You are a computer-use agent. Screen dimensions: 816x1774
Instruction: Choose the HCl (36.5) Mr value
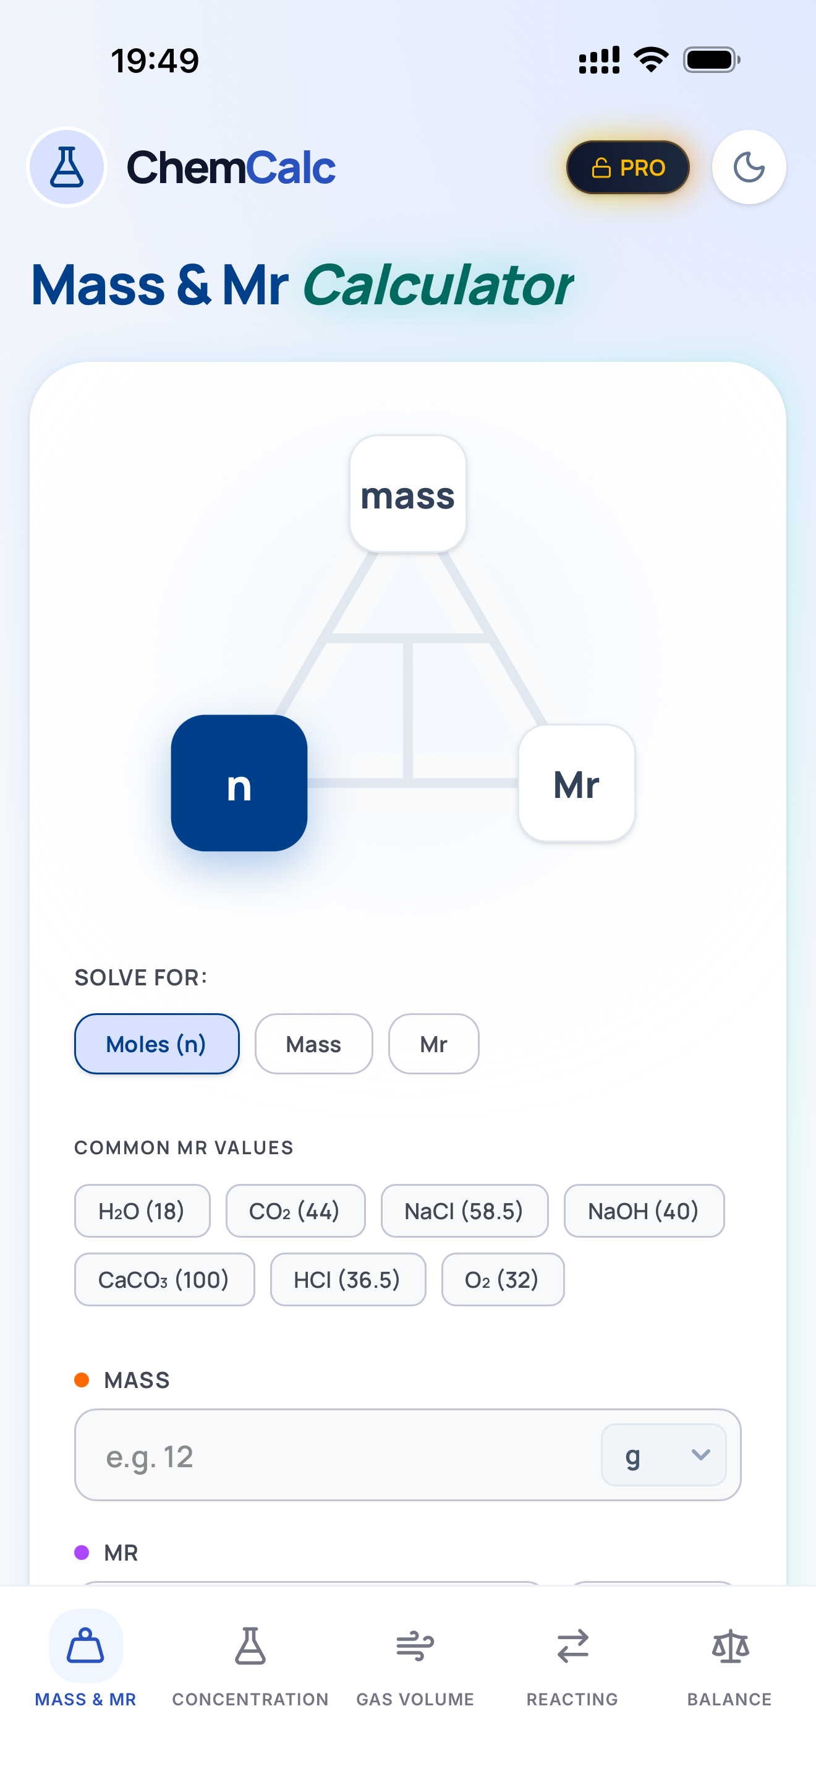tap(347, 1280)
